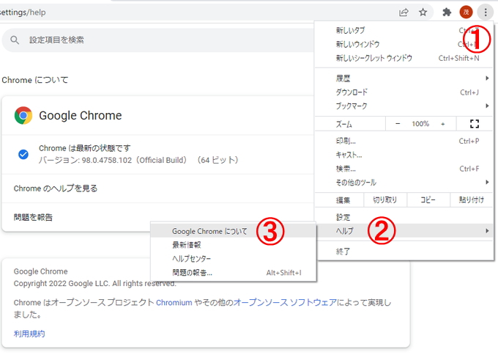Click 切り取り in the edit row

coord(385,199)
